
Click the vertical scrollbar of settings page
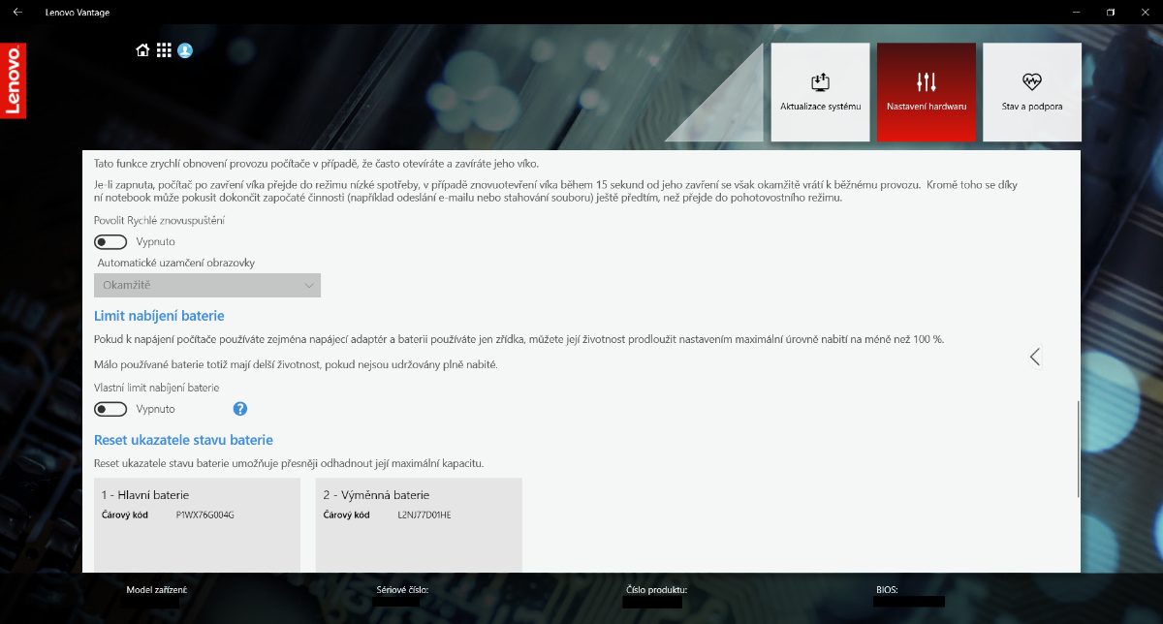point(1078,446)
